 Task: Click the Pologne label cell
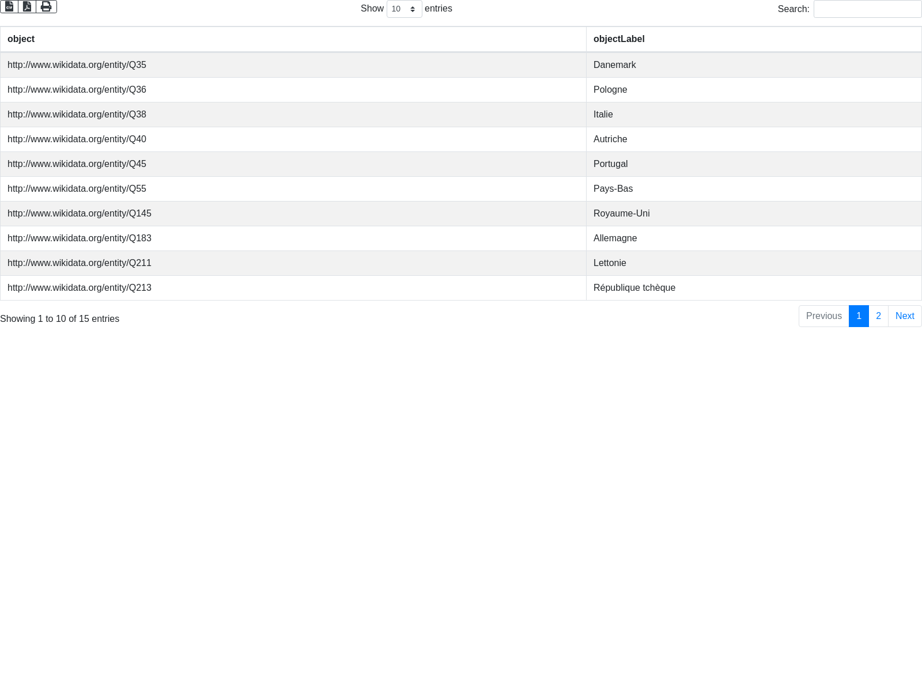610,90
